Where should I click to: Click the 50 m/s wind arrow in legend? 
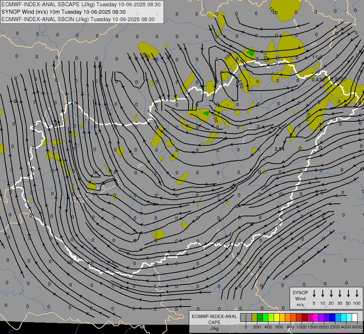click(x=348, y=294)
